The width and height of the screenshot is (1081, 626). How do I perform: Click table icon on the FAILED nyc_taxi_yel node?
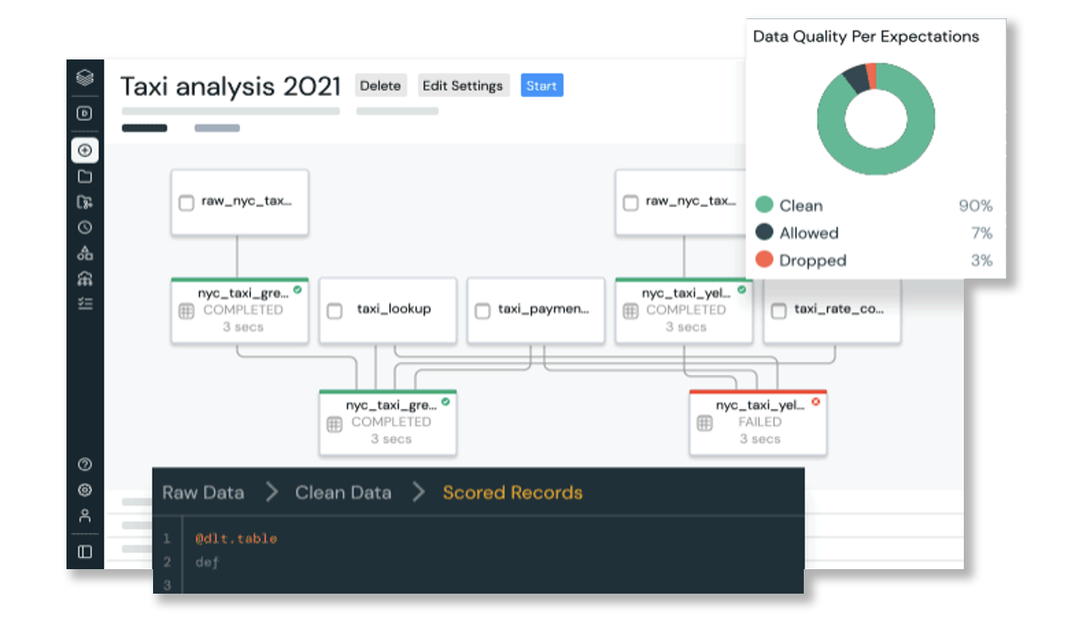[x=704, y=423]
